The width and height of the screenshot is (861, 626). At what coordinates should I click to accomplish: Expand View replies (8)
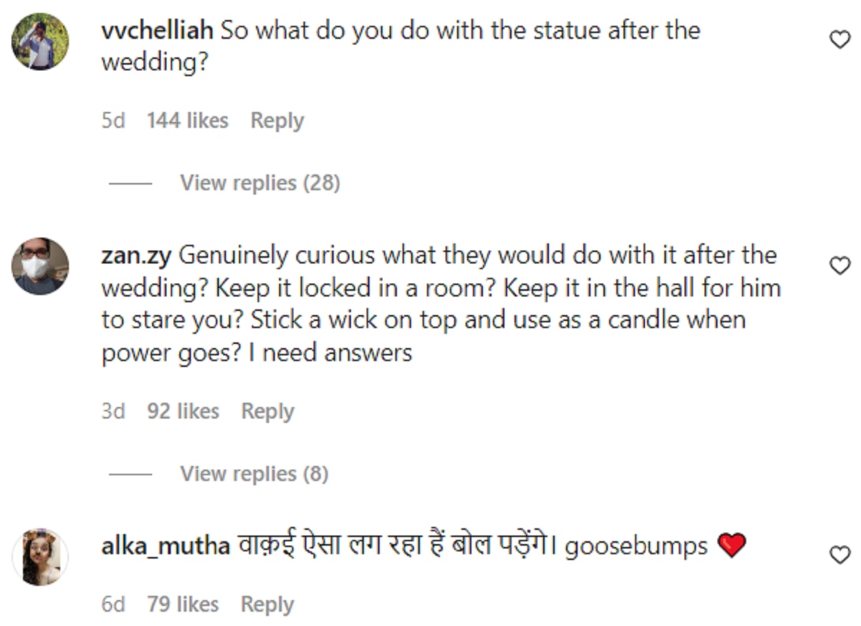[254, 474]
